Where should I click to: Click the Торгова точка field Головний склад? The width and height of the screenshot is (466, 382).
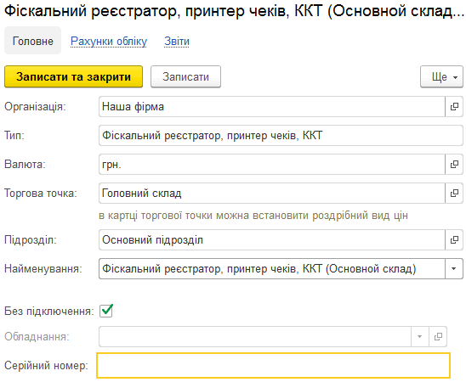(x=272, y=193)
